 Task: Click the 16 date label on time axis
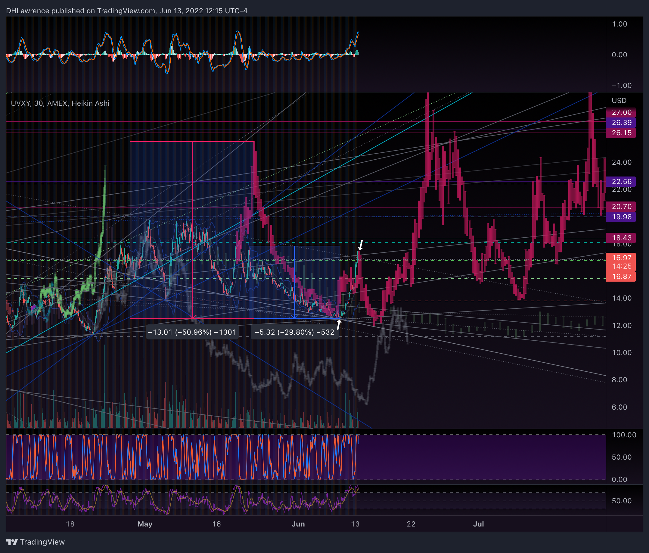coord(216,524)
